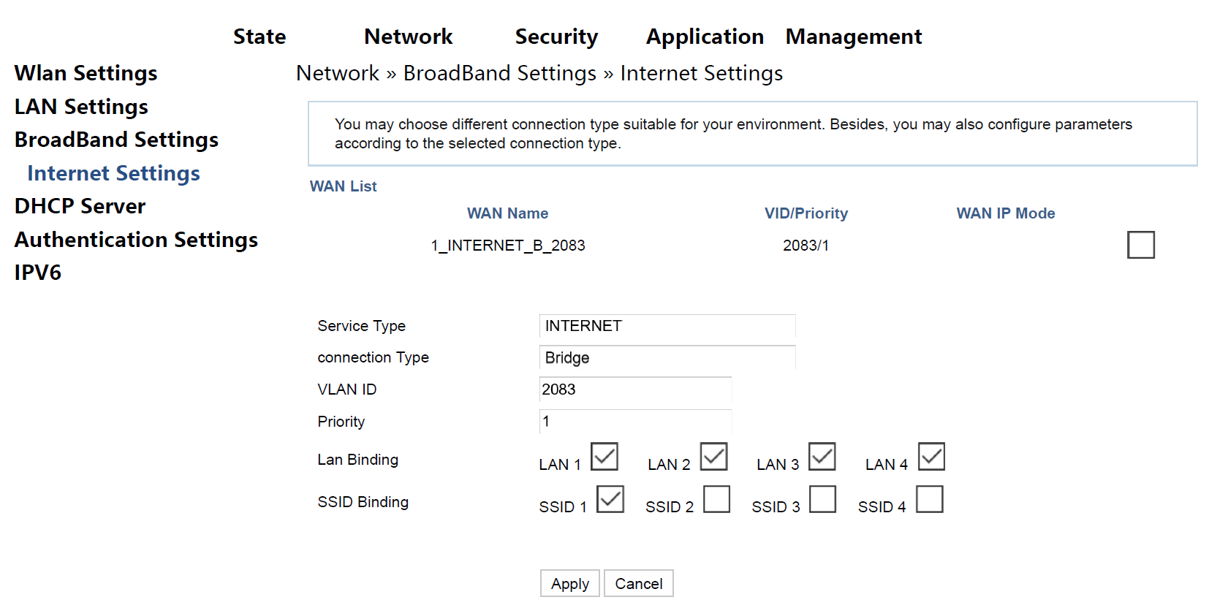This screenshot has height=608, width=1209.
Task: Click the 2083/1 VID/Priority value
Action: click(806, 246)
